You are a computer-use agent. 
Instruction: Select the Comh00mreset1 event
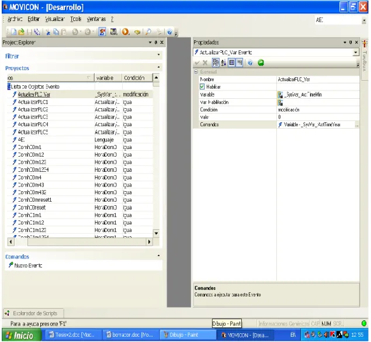tap(80, 200)
